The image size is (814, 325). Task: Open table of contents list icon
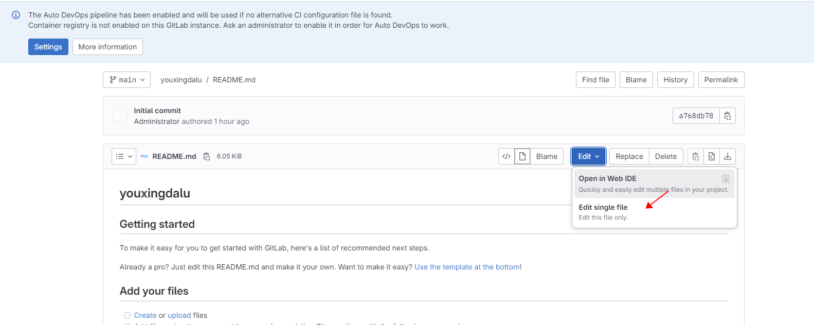pyautogui.click(x=124, y=156)
